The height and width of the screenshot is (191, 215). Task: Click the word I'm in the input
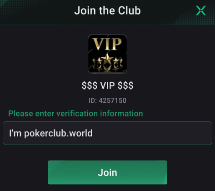point(15,133)
